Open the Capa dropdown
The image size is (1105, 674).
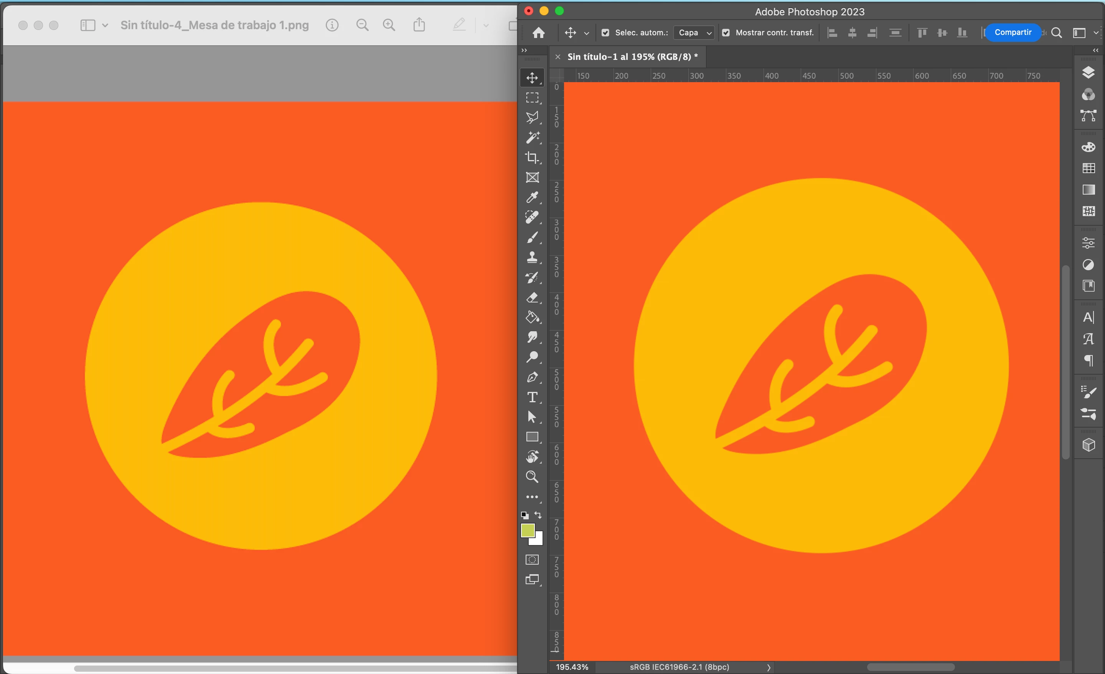(694, 33)
